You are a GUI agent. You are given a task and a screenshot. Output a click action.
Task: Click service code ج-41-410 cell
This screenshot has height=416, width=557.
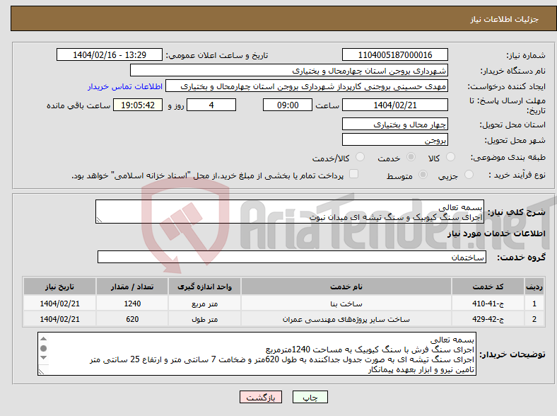pos(488,304)
